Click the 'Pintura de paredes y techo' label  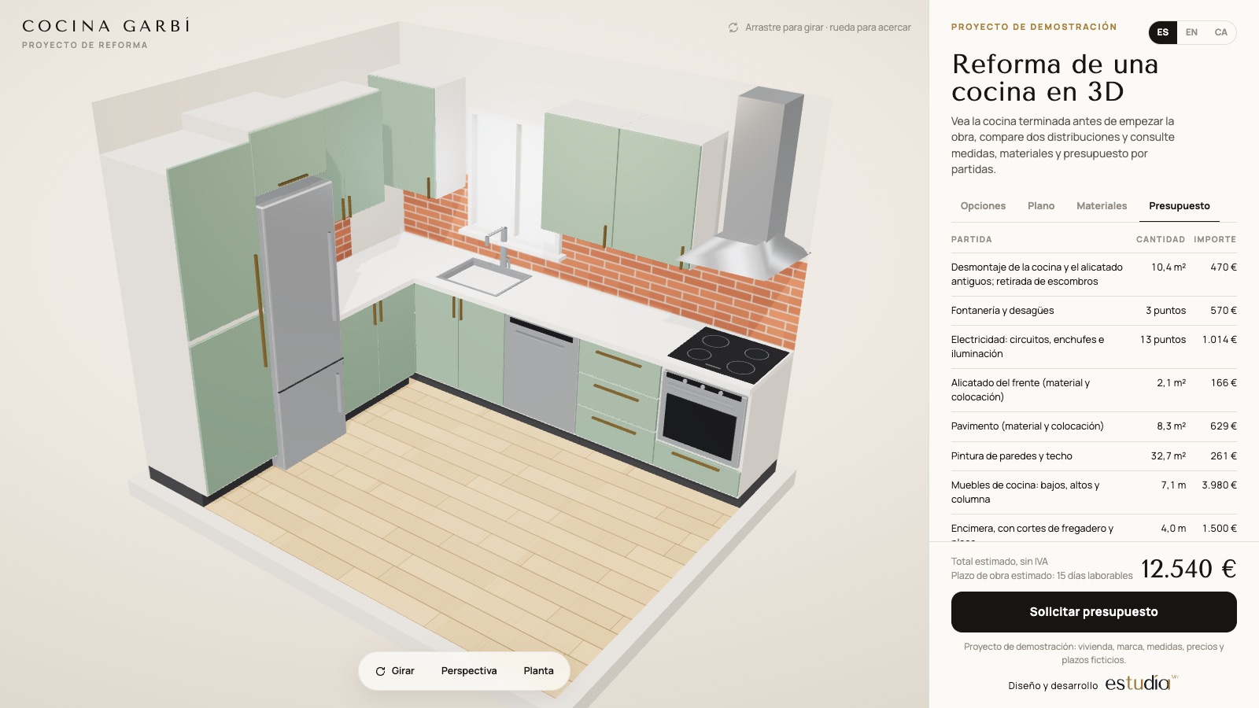tap(1012, 456)
